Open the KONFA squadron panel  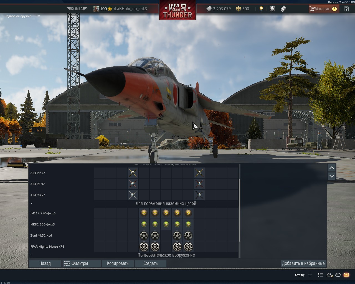click(77, 9)
